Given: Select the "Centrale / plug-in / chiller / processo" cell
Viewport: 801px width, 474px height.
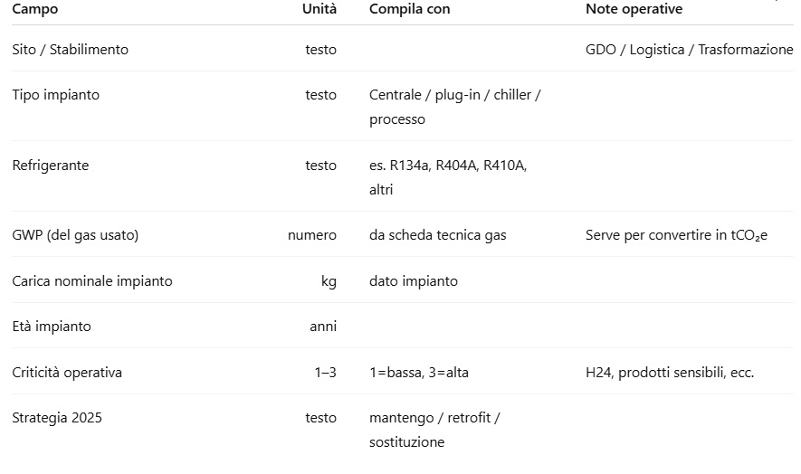Looking at the screenshot, I should (454, 107).
